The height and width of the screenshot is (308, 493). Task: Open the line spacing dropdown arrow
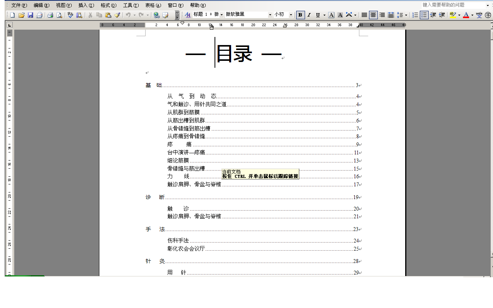[406, 15]
